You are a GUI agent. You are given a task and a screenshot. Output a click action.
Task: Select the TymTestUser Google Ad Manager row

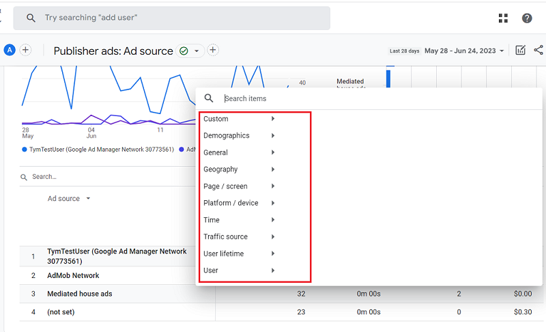click(117, 256)
